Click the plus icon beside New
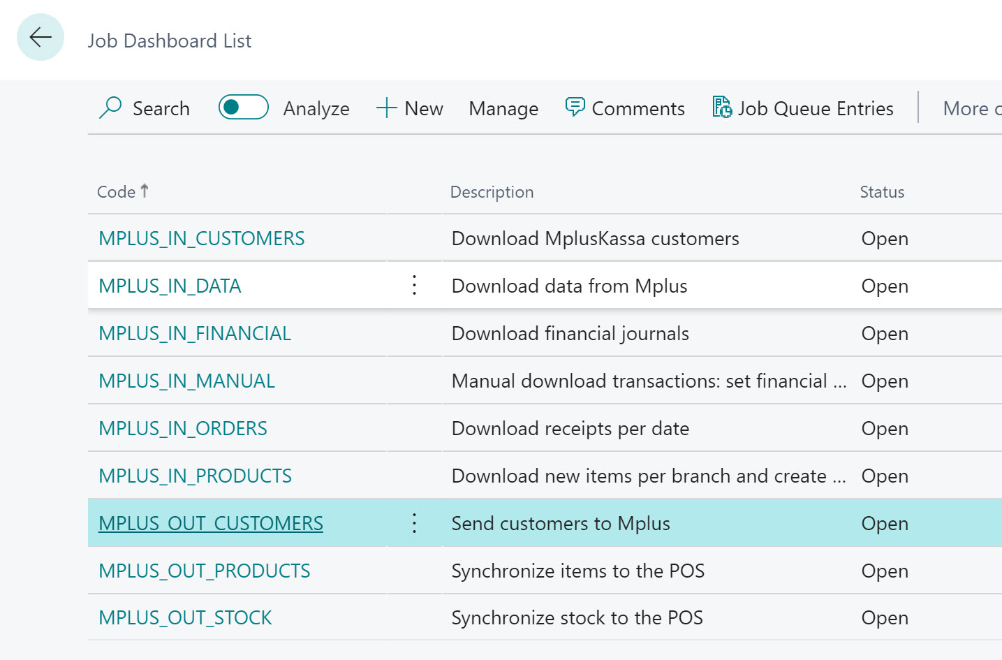The image size is (1002, 660). click(x=386, y=108)
